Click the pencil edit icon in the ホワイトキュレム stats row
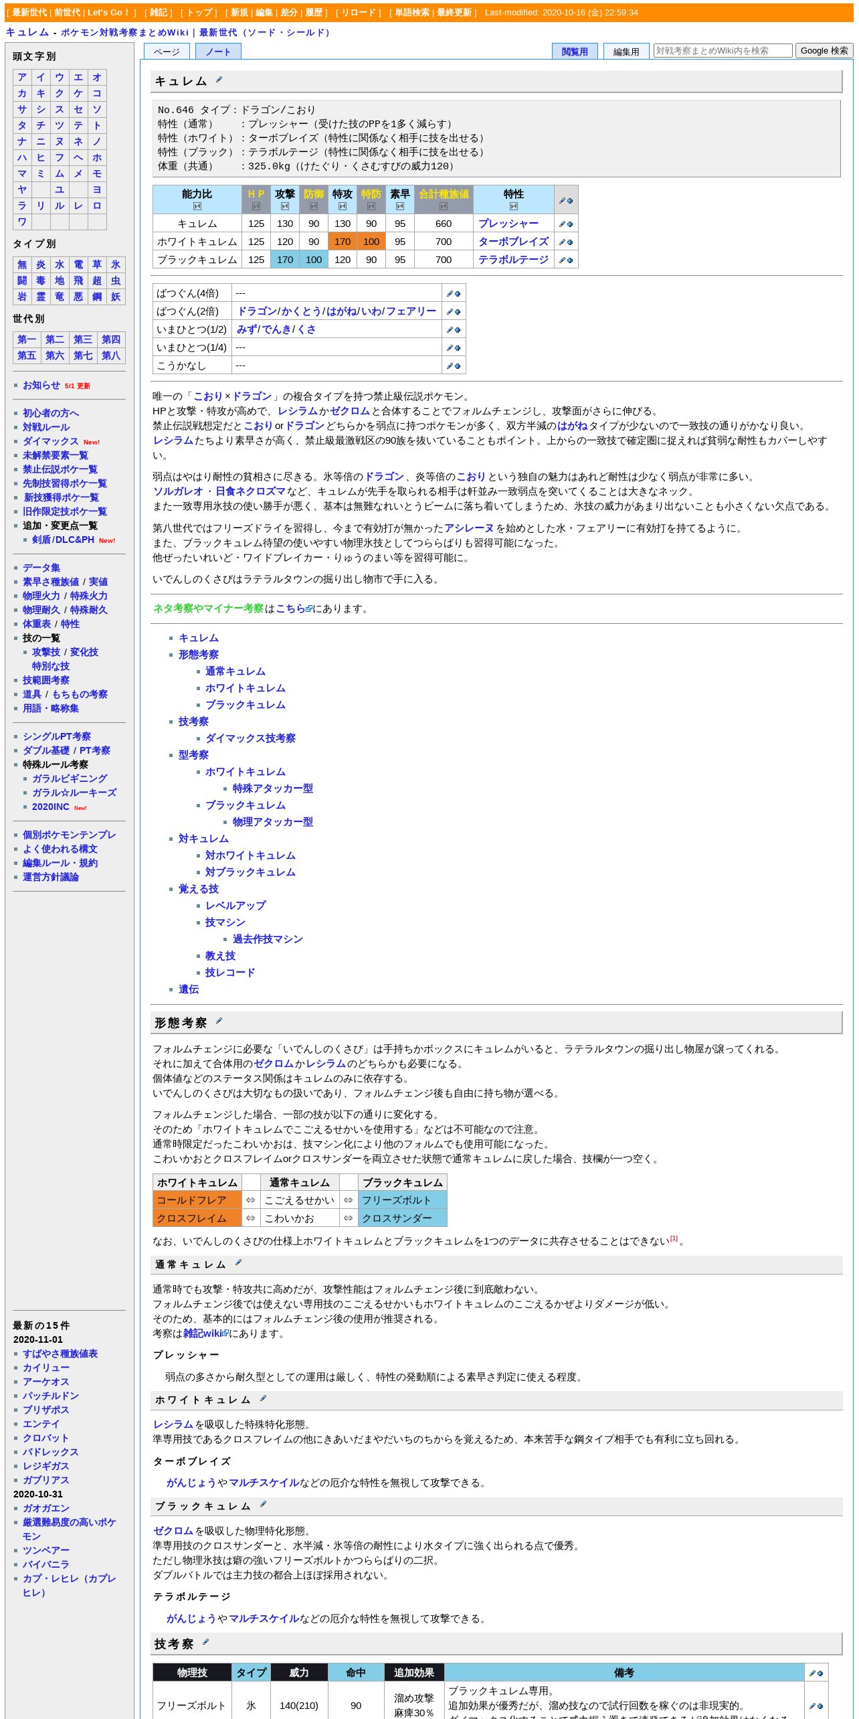 tap(563, 242)
